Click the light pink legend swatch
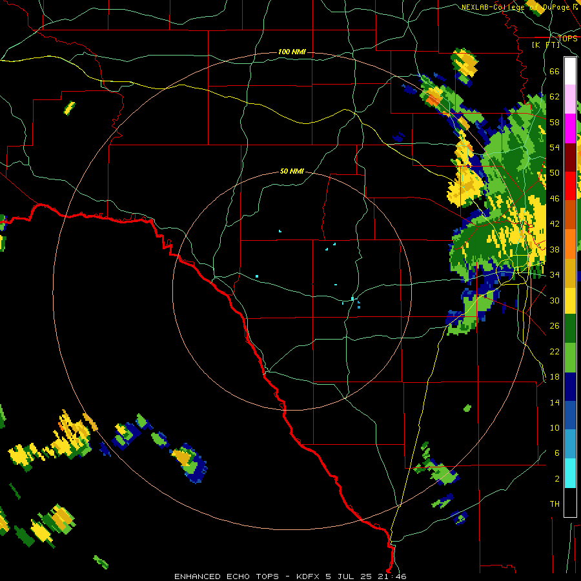The image size is (581, 581). [x=570, y=99]
